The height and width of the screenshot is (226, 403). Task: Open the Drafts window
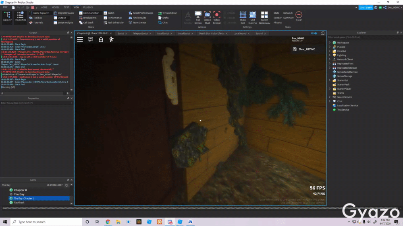[x=163, y=18]
